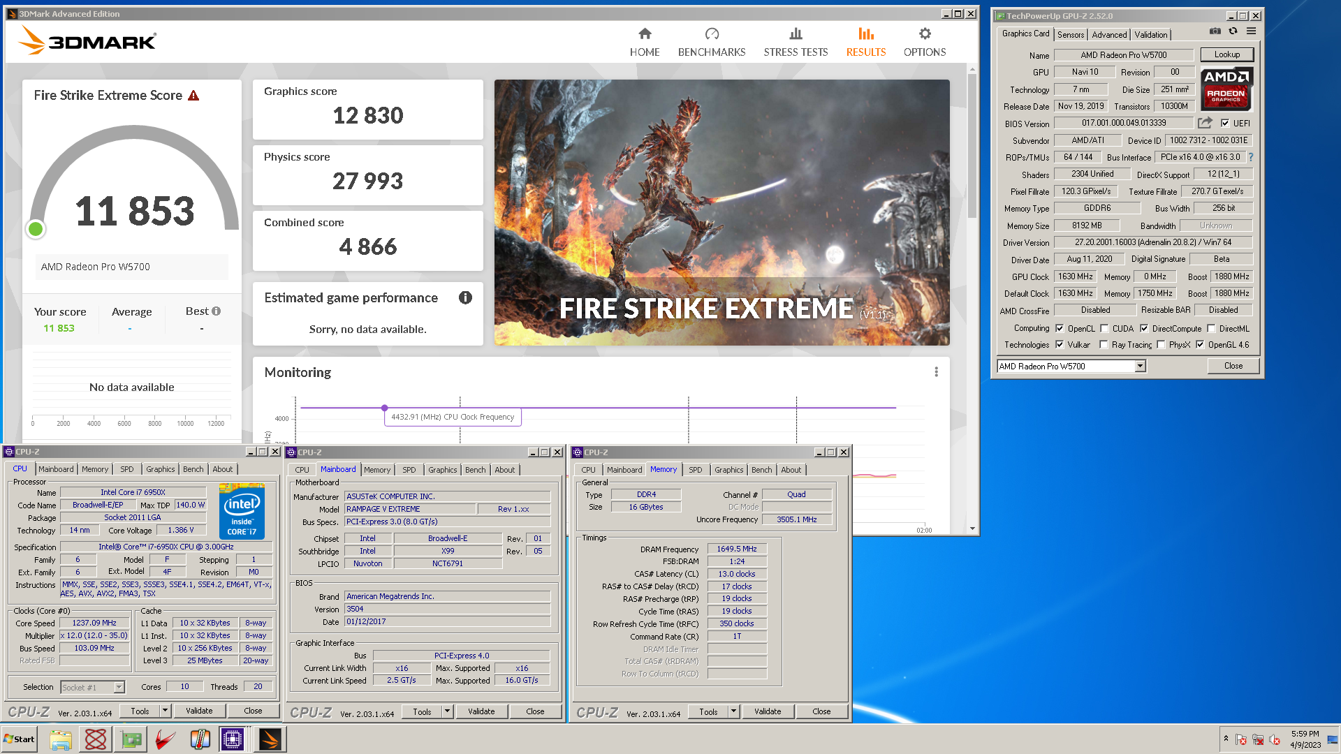Toggle the DirectML checkbox
Viewport: 1341px width, 754px height.
pos(1212,328)
